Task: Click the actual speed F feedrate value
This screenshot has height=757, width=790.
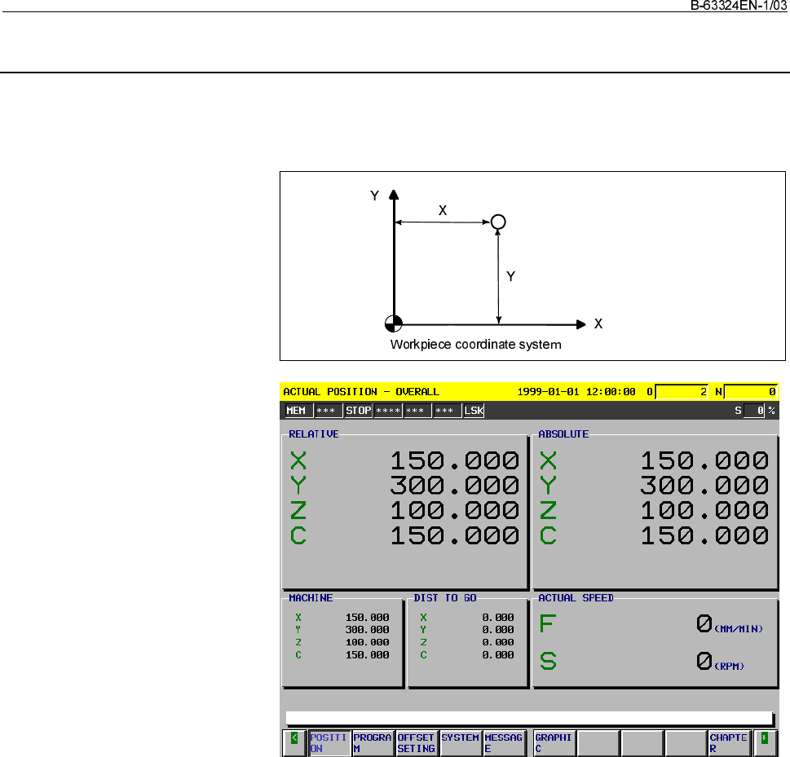Action: pos(704,624)
